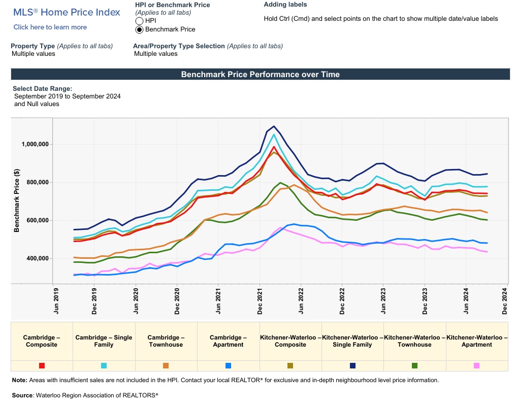The image size is (516, 406).
Task: Click the MLS Home Price Index title
Action: [x=67, y=12]
